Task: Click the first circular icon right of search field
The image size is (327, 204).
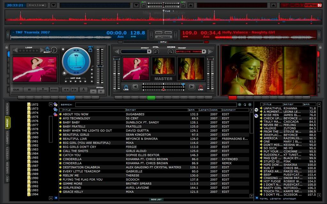Action: click(x=240, y=105)
